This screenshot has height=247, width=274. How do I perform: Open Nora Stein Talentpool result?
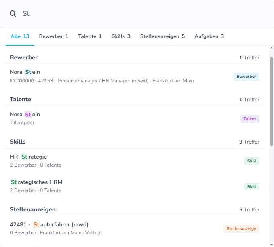point(135,119)
